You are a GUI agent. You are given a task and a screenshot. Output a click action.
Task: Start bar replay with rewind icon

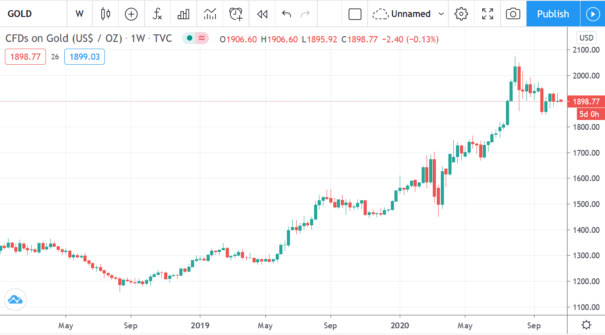262,14
